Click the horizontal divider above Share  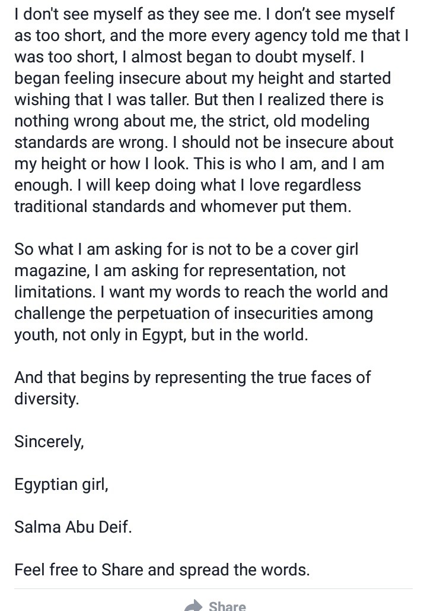point(213,589)
